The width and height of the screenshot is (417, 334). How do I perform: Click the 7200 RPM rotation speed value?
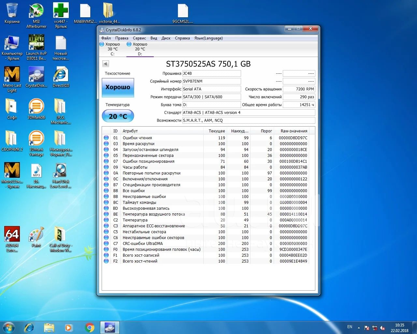pos(299,89)
